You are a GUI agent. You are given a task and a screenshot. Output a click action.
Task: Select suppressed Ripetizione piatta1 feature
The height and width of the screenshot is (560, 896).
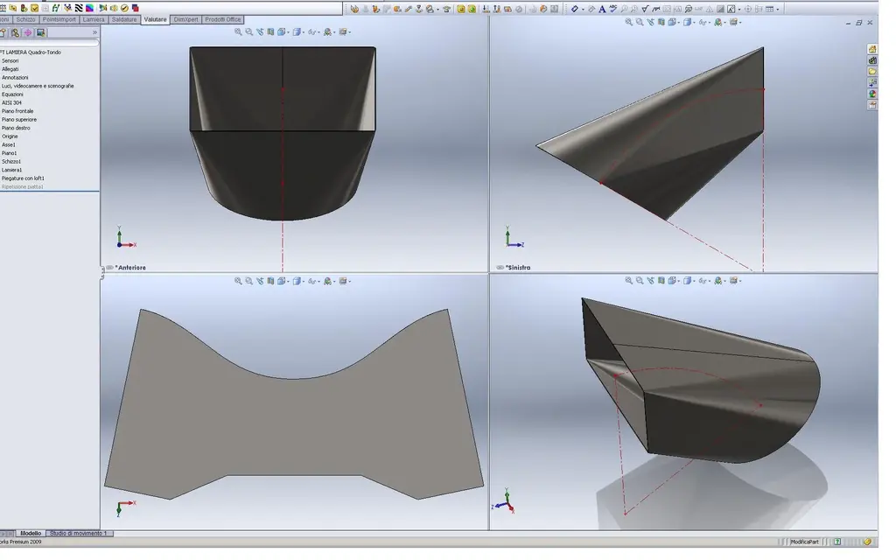(x=22, y=187)
